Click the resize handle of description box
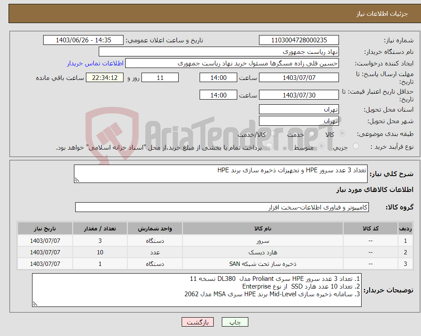The image size is (421, 336). coord(77,180)
